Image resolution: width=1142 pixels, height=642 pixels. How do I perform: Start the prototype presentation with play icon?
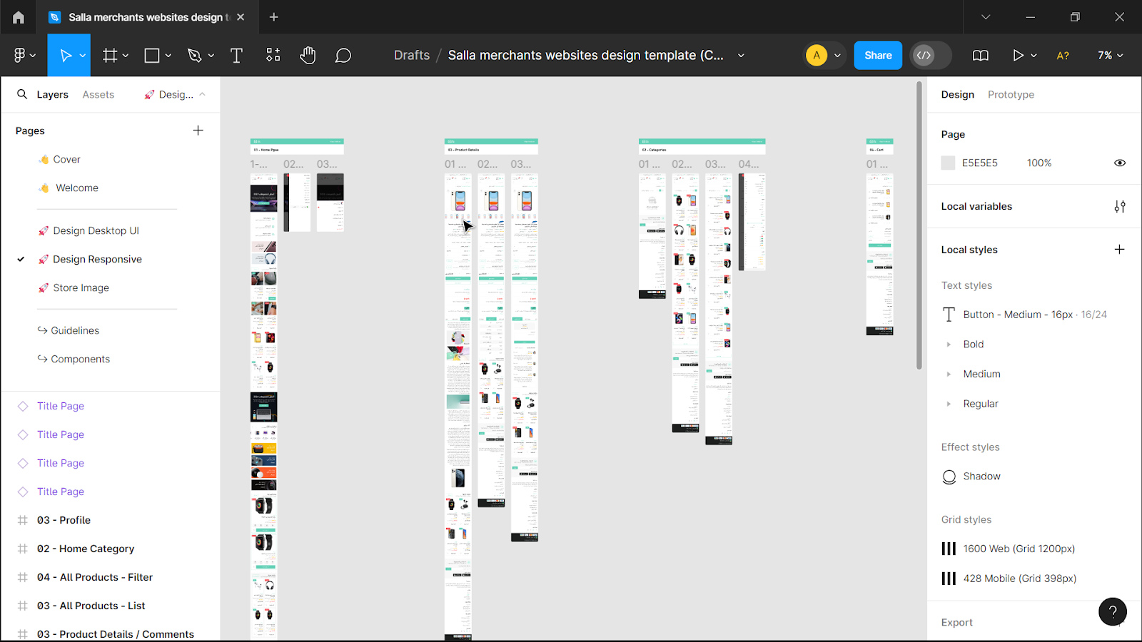1019,55
